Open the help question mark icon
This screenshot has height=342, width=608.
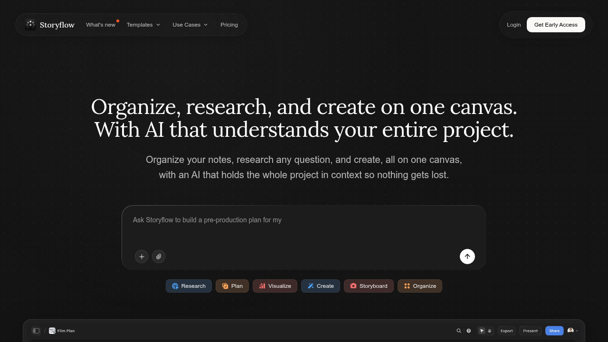pyautogui.click(x=469, y=331)
